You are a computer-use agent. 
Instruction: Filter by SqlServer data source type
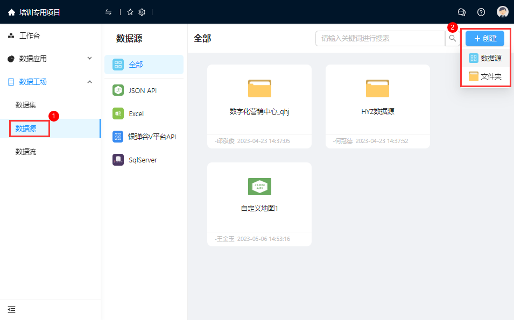(x=143, y=160)
